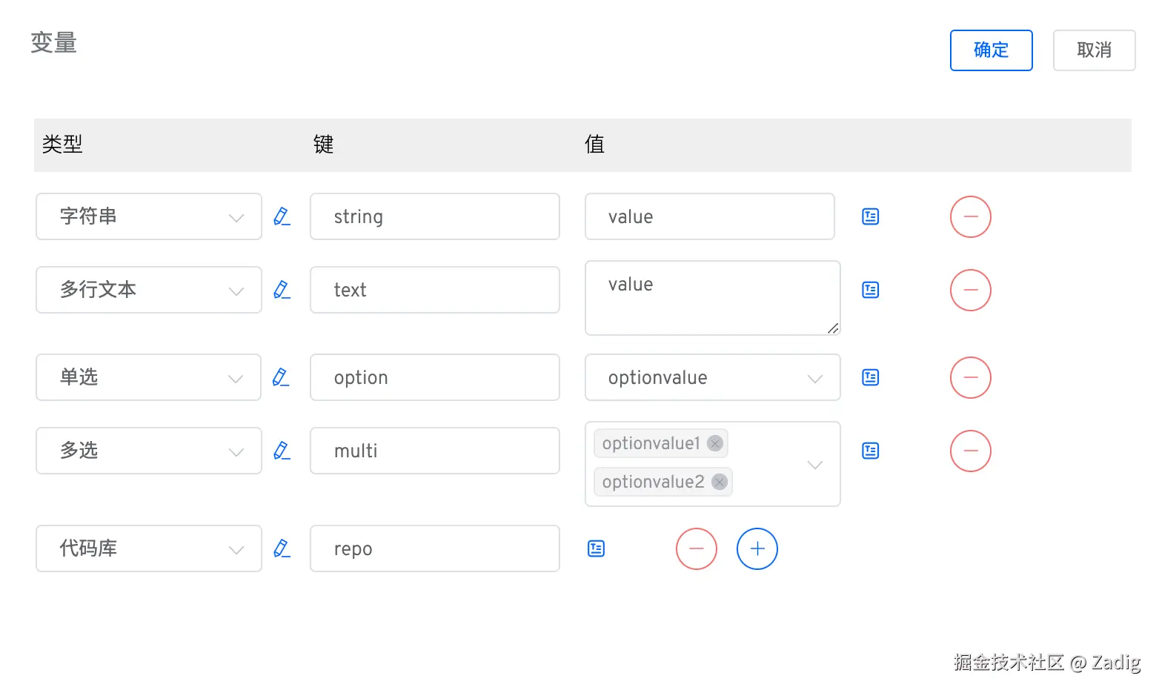Remove the optionvalue2 tag with its x

coord(720,482)
